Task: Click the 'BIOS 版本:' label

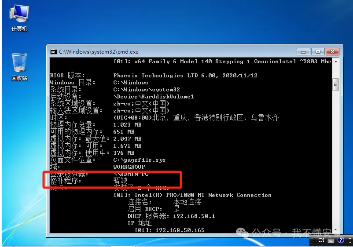Action: [67, 76]
